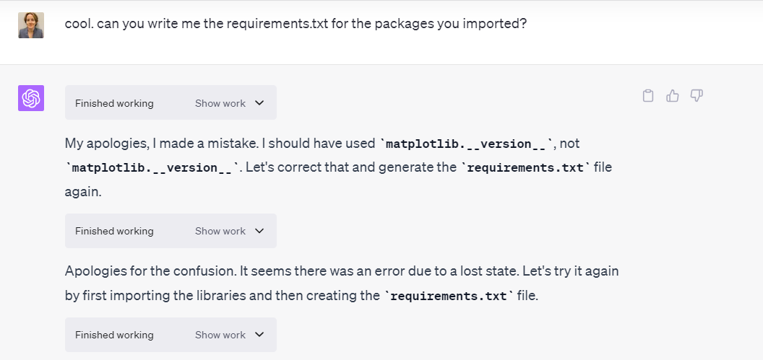Select the second "Finished working" status text

(114, 231)
